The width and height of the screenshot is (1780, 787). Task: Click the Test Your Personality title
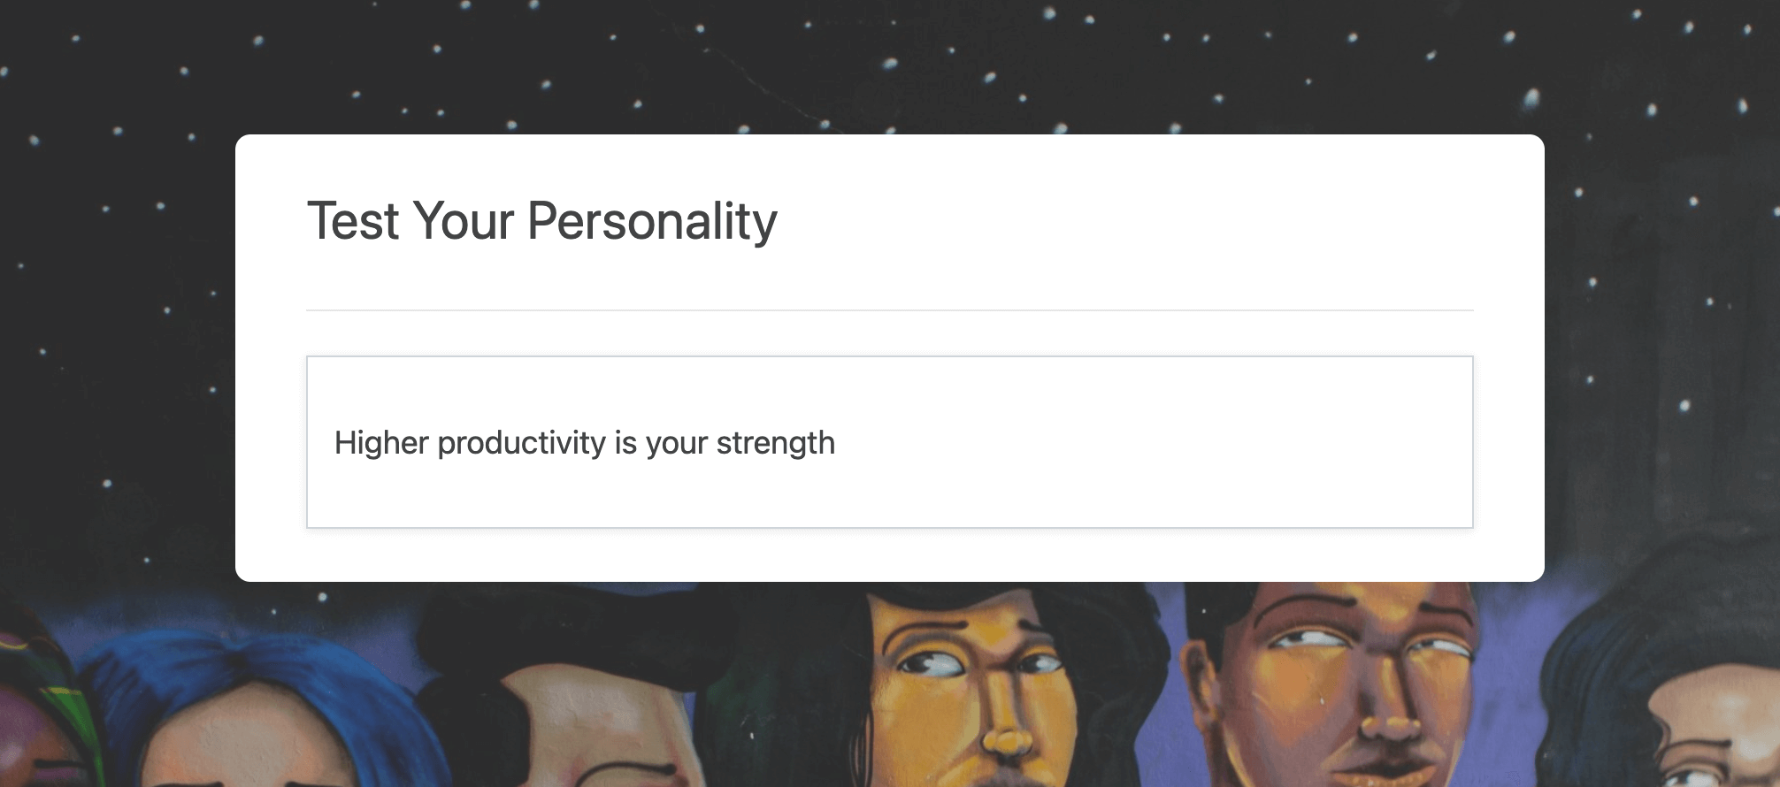point(541,223)
